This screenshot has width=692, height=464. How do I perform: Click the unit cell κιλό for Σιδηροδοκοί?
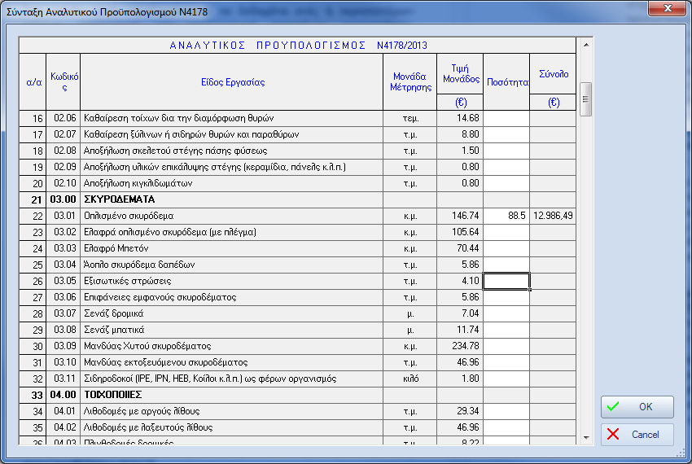click(410, 379)
